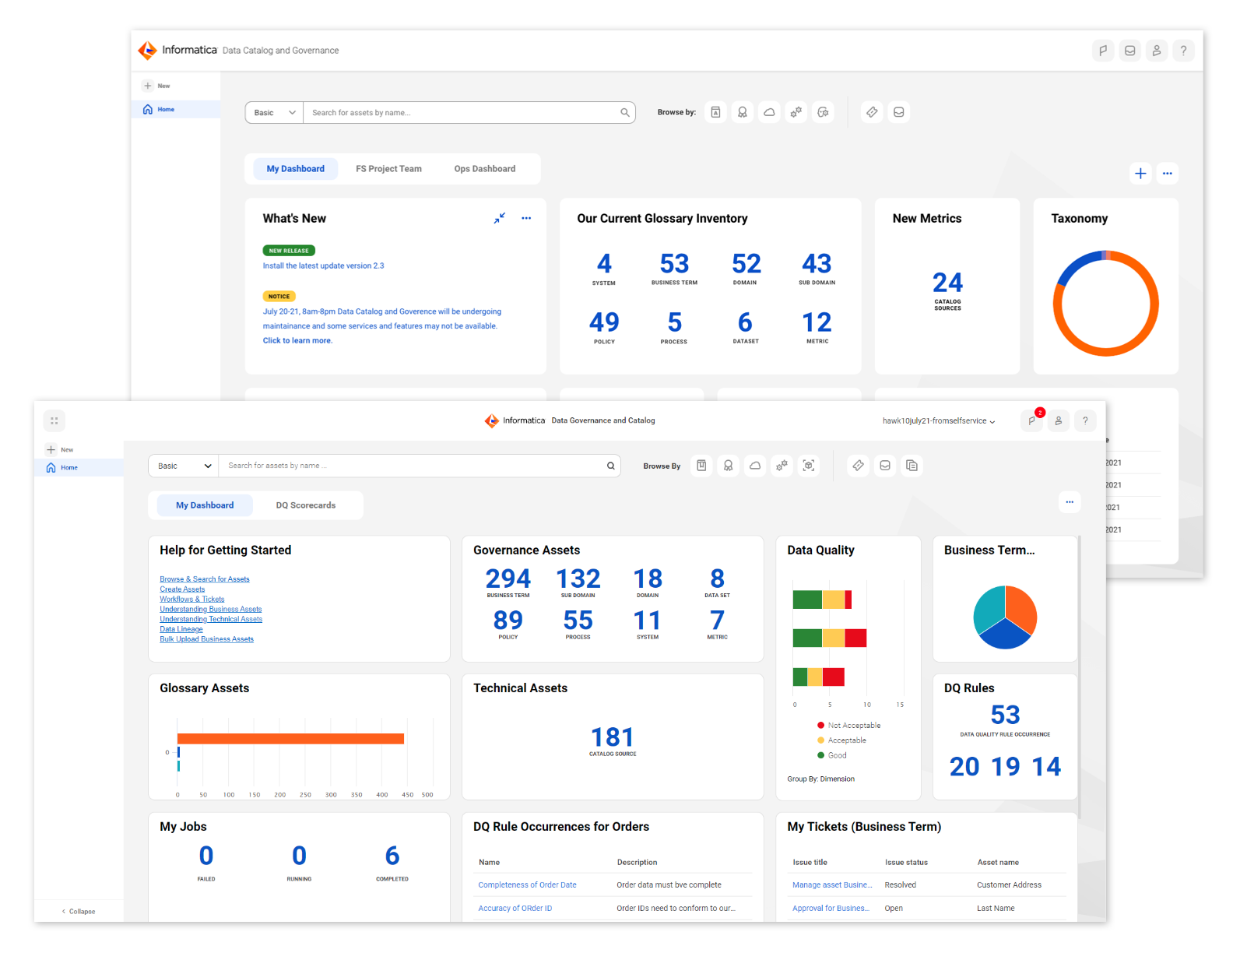The height and width of the screenshot is (953, 1233).
Task: Browse by gears icon in back window
Action: pyautogui.click(x=796, y=112)
